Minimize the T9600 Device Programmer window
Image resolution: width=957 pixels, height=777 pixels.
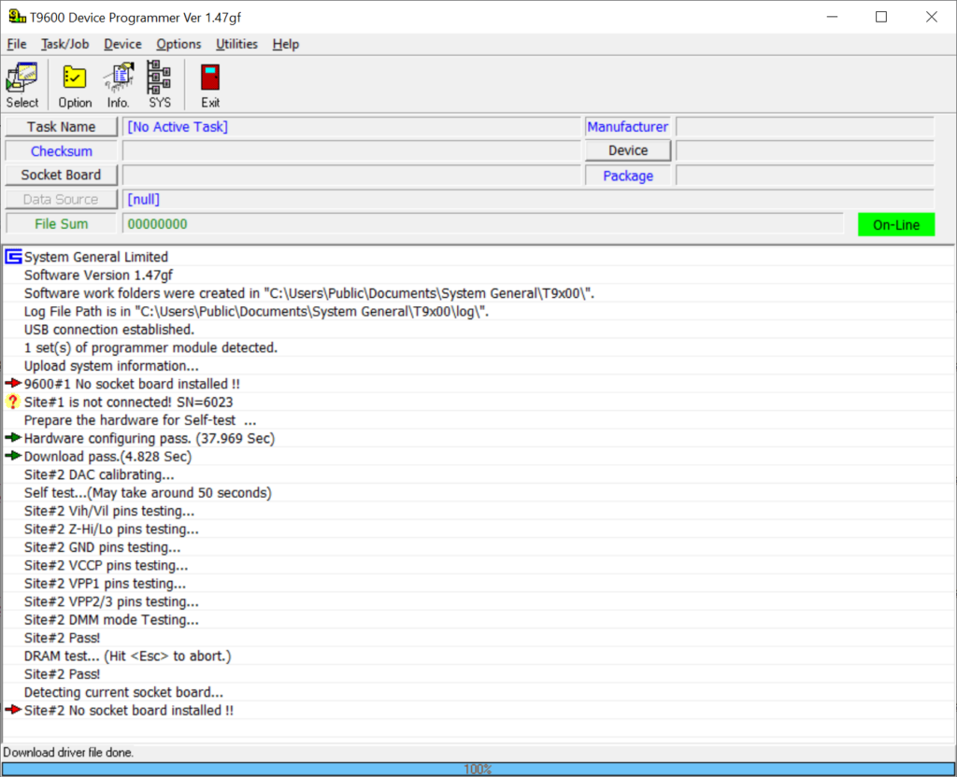[x=832, y=17]
